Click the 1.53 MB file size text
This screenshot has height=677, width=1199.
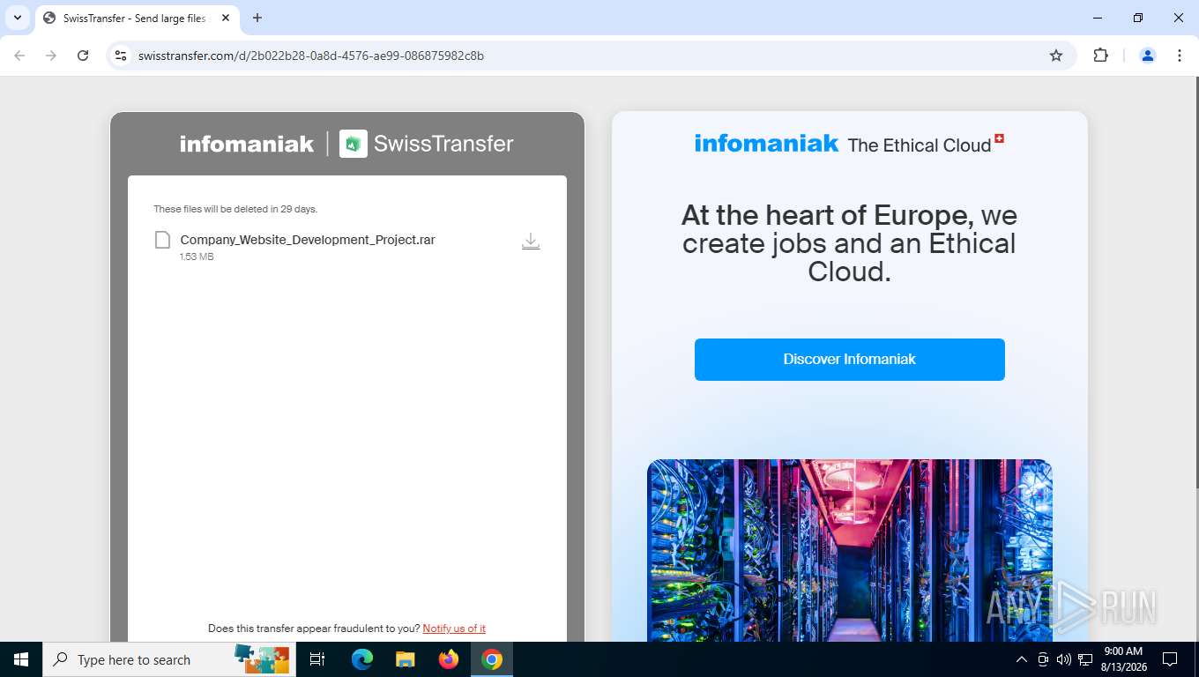(197, 257)
